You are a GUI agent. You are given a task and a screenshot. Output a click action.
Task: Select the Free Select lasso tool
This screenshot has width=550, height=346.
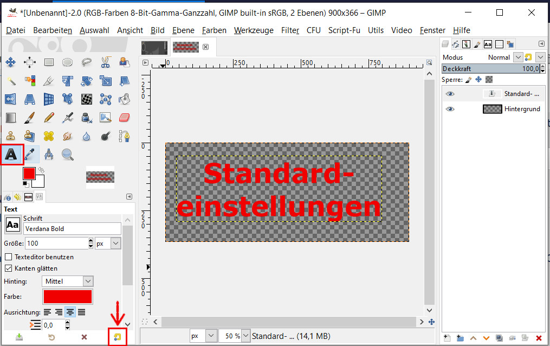(x=87, y=63)
